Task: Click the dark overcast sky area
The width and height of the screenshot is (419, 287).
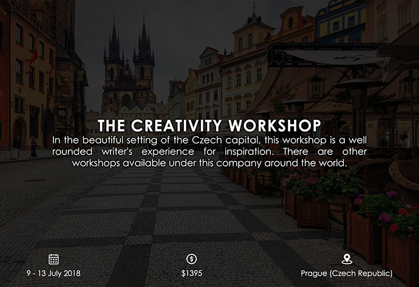Action: (182, 30)
